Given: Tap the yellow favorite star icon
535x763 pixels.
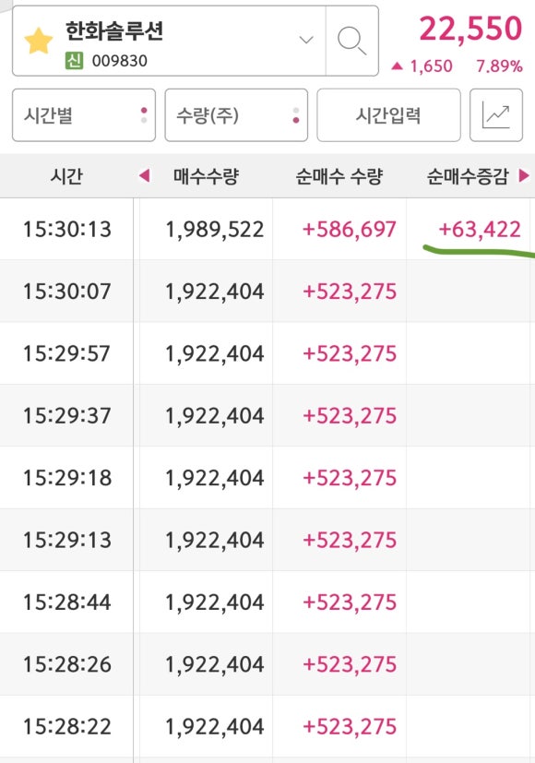Looking at the screenshot, I should tap(39, 41).
